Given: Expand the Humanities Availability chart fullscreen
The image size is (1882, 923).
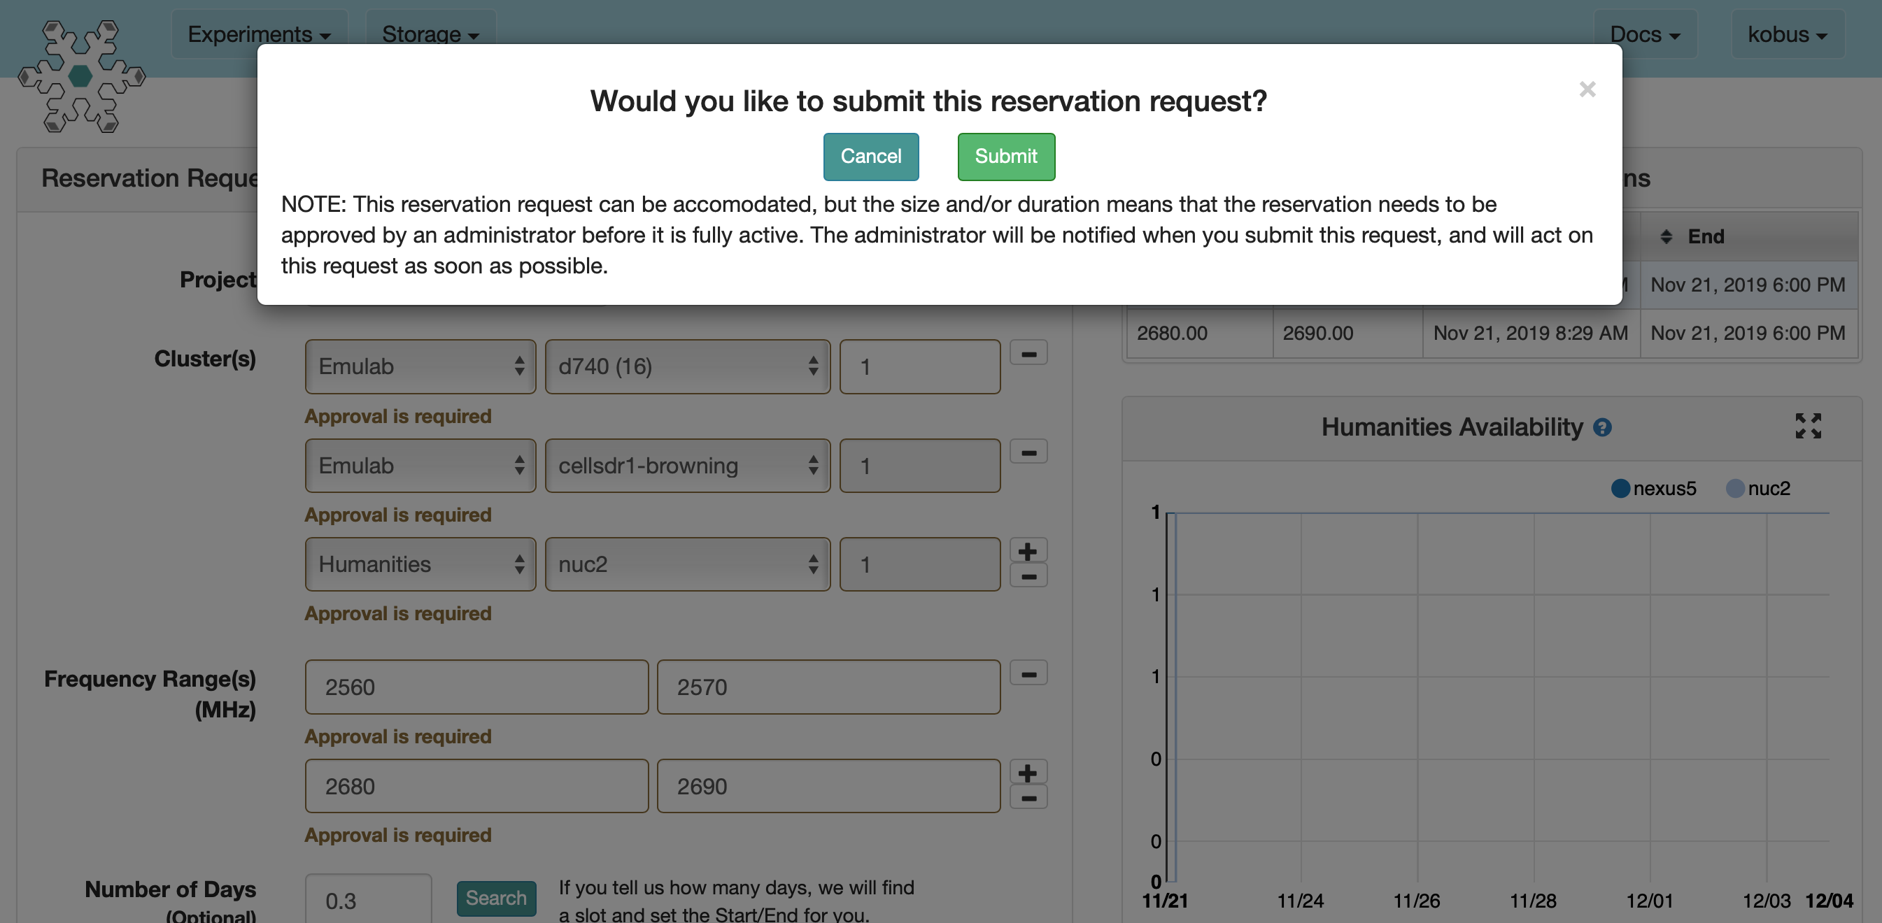Looking at the screenshot, I should [x=1809, y=426].
